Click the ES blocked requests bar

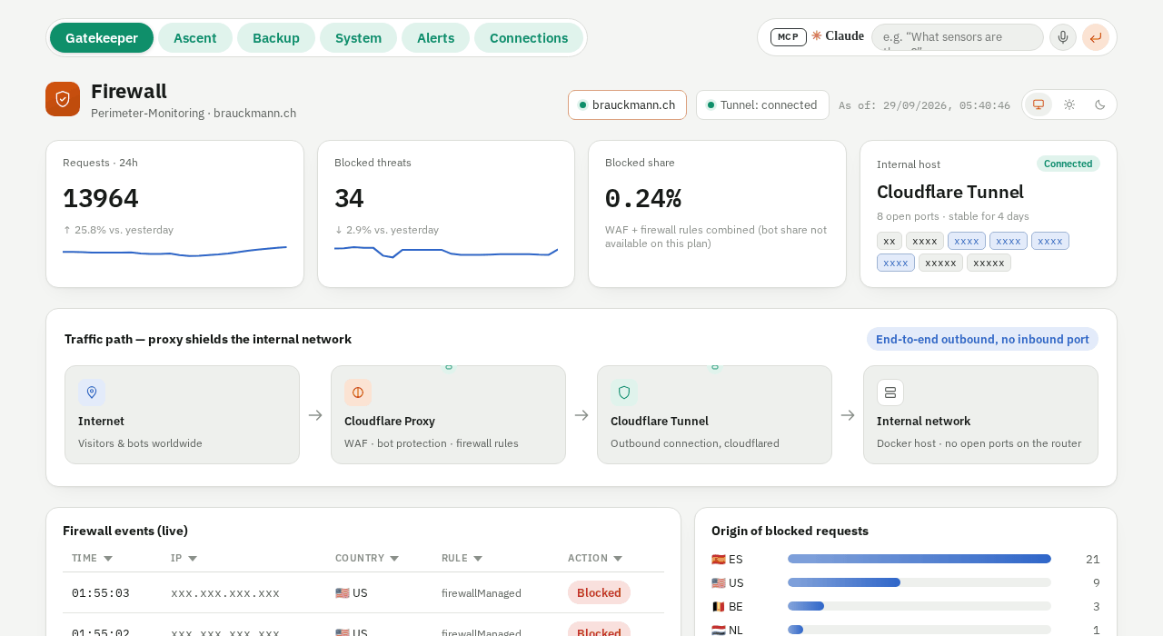(919, 559)
